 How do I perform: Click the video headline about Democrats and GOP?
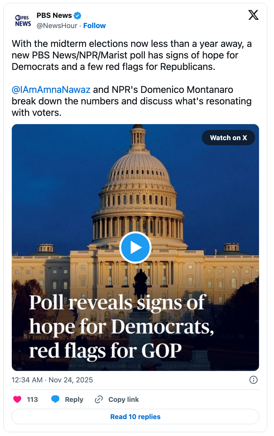pyautogui.click(x=121, y=326)
